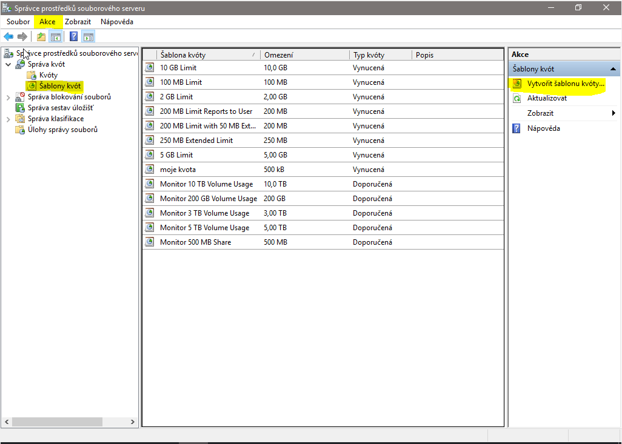Click the blue Back arrow toolbar icon

click(8, 37)
